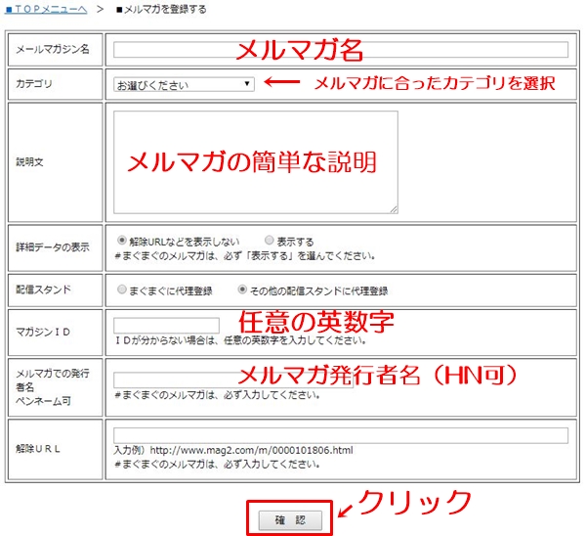Viewport: 586px width, 536px height.
Task: Click the 解除URL input field
Action: [x=341, y=435]
